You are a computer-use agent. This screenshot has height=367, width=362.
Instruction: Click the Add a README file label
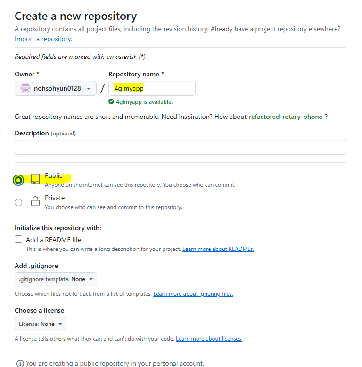point(53,239)
